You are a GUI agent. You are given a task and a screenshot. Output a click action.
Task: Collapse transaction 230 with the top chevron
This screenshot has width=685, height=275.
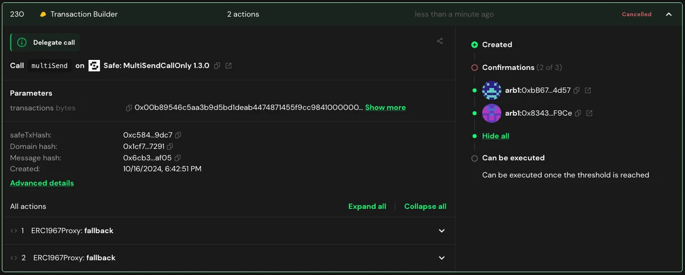click(x=668, y=14)
